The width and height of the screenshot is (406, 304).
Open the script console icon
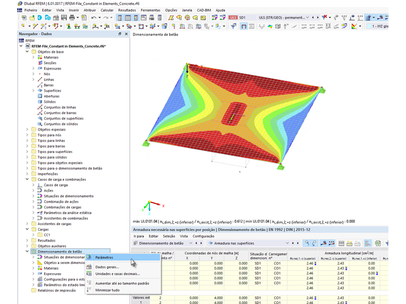[144, 18]
